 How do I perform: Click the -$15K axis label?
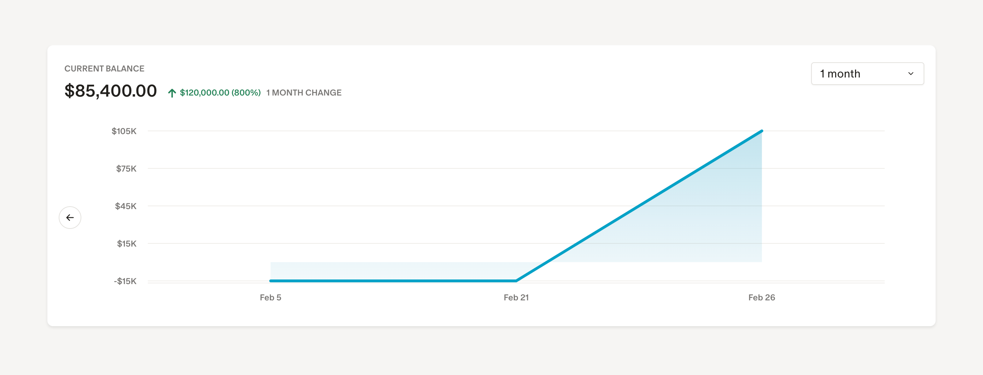pos(125,281)
